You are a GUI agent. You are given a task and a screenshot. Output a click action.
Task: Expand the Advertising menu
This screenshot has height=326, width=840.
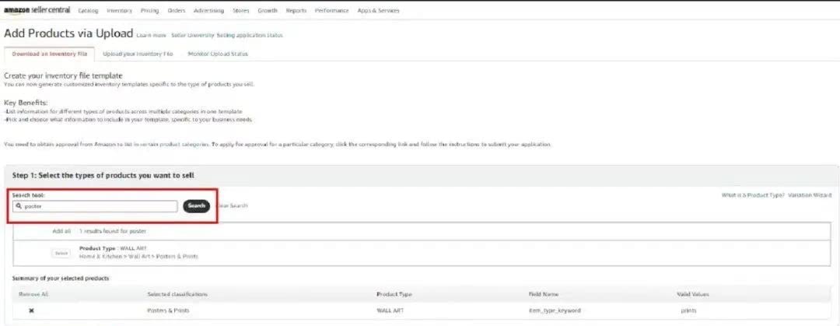point(209,11)
